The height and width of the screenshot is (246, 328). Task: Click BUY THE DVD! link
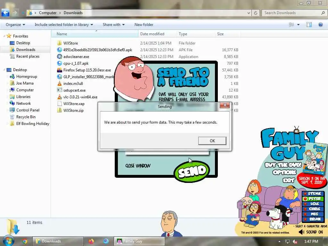click(283, 165)
